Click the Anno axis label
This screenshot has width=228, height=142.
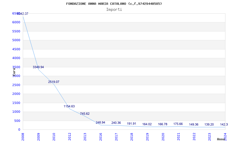221,139
